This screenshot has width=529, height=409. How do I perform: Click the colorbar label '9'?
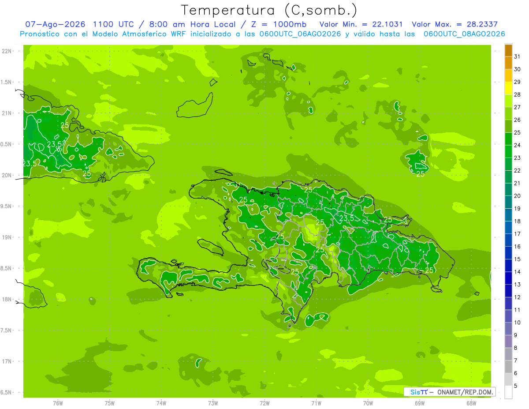[516, 335]
